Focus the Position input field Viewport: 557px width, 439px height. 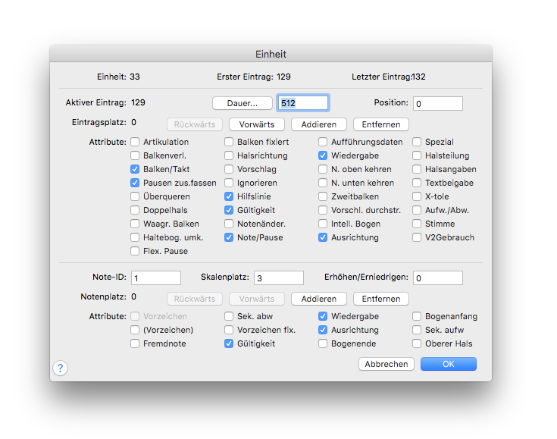[x=438, y=103]
